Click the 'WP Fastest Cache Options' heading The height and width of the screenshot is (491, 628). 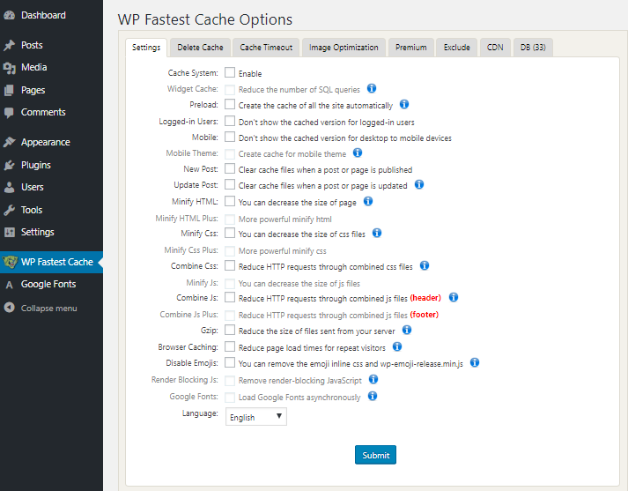click(205, 19)
